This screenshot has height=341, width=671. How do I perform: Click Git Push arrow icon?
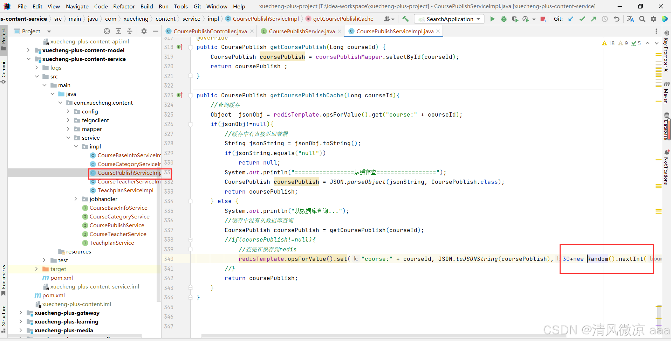(593, 19)
